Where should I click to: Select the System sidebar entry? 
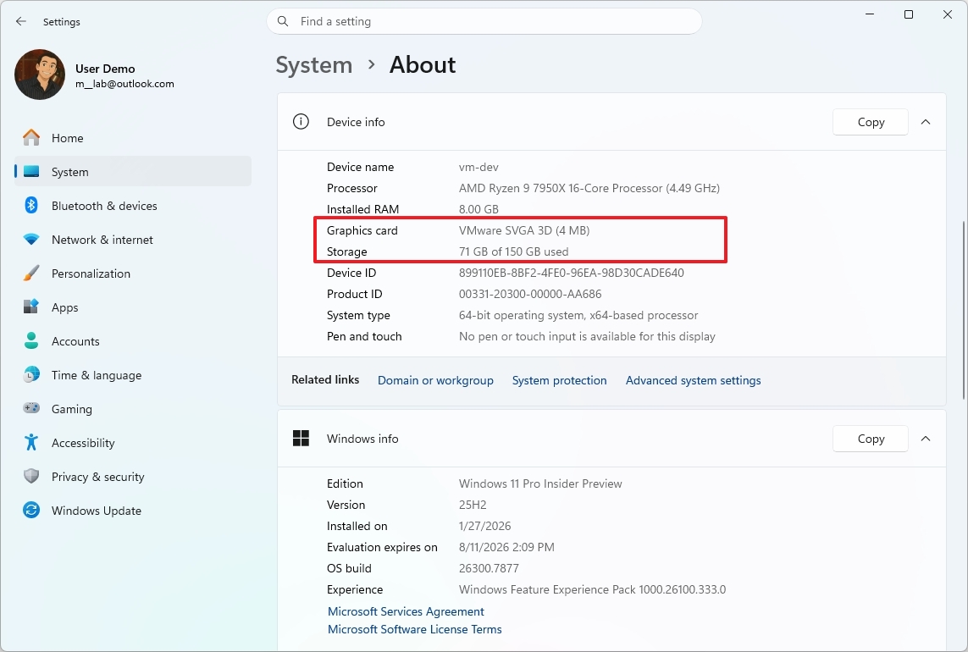coord(69,171)
